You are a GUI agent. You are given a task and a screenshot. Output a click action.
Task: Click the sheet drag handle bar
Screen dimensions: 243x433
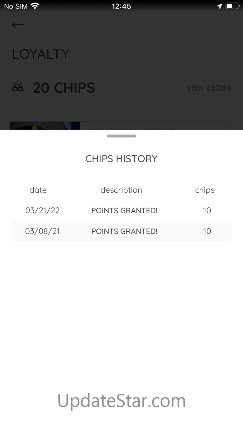tap(121, 136)
